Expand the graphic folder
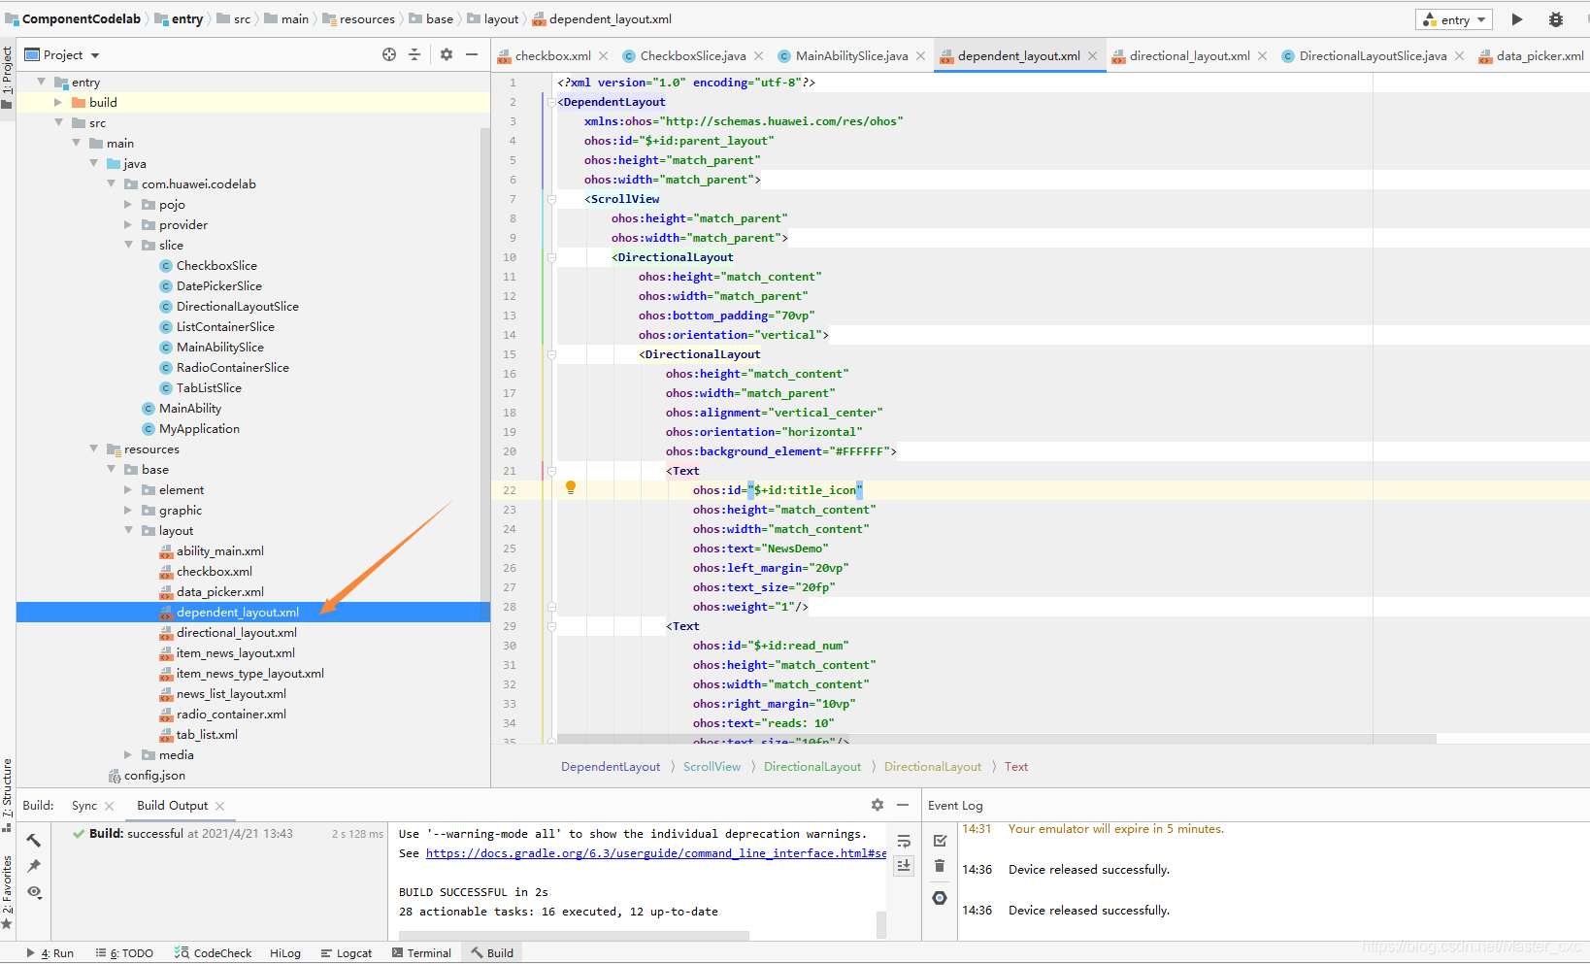The image size is (1590, 964). 128,510
